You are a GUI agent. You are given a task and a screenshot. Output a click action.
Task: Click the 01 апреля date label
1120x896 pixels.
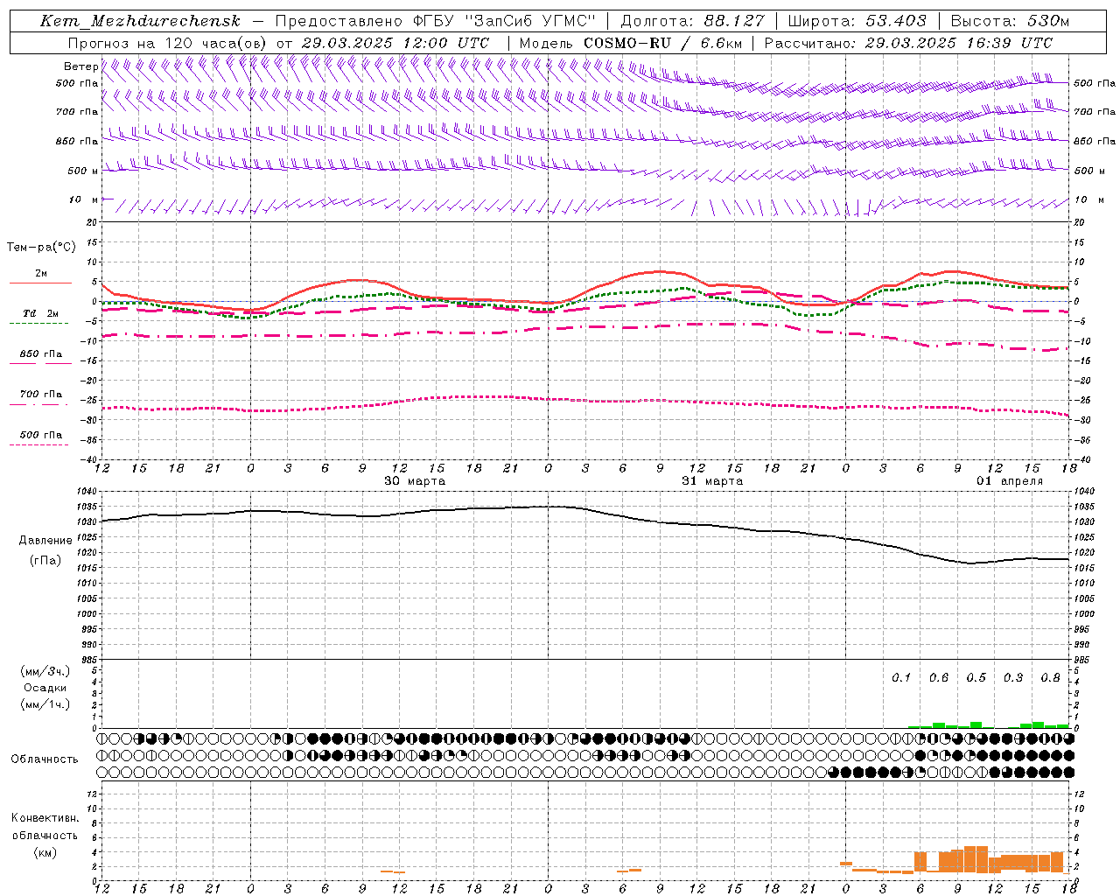coord(1010,481)
